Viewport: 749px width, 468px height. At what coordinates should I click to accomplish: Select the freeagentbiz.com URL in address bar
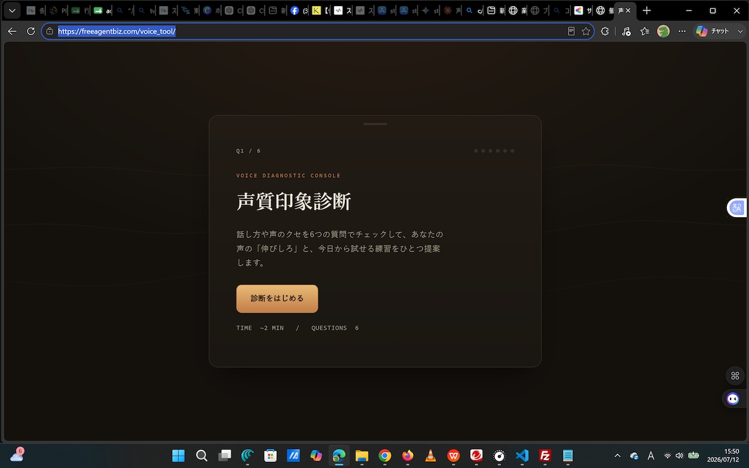117,31
